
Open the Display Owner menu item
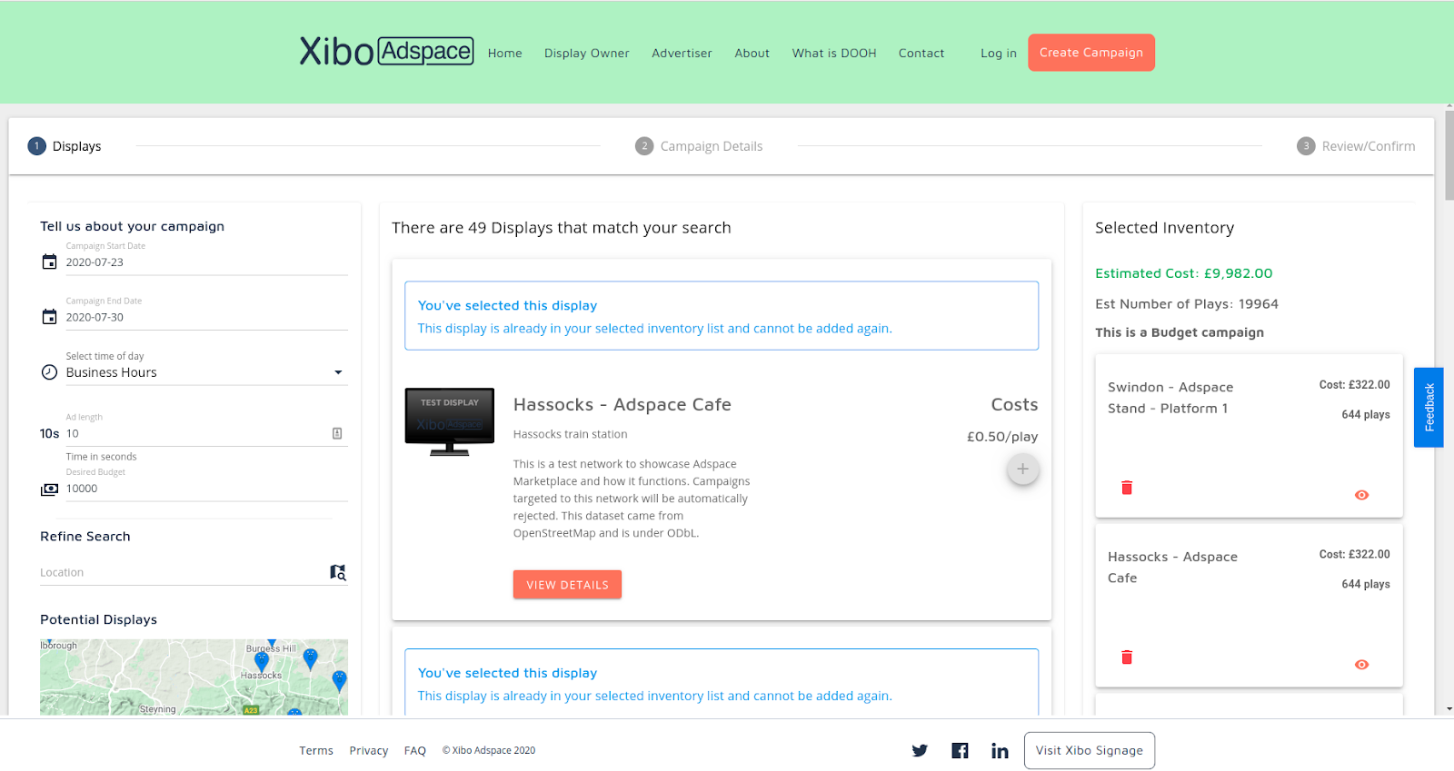tap(587, 53)
